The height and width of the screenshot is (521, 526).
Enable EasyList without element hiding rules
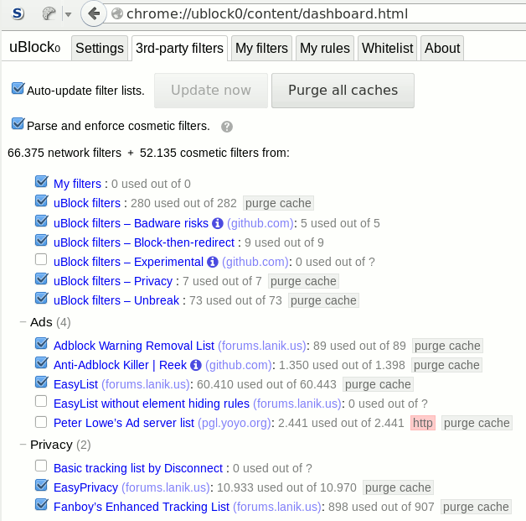coord(41,401)
